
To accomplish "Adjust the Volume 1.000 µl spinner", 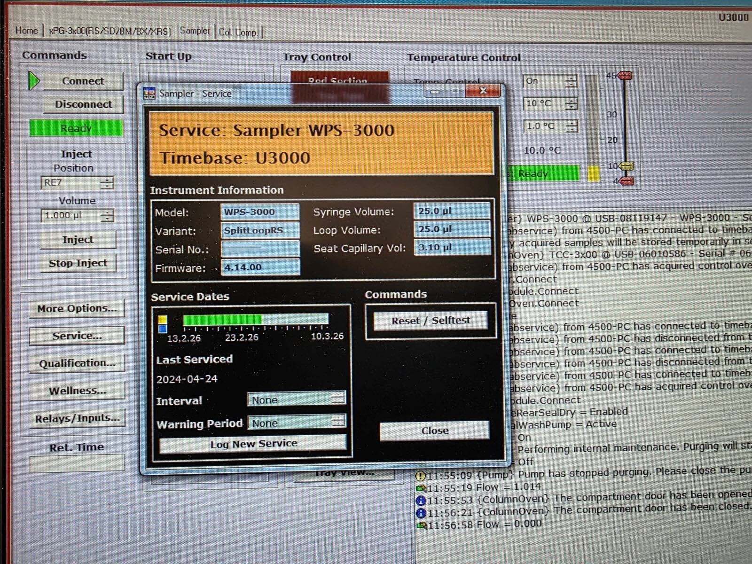I will pyautogui.click(x=107, y=216).
